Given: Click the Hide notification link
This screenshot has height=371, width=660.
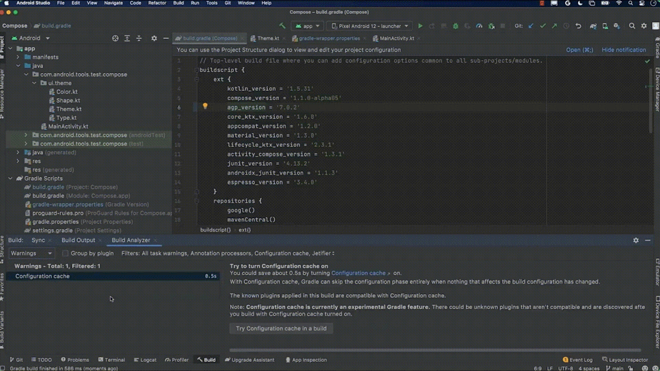Looking at the screenshot, I should coord(624,50).
